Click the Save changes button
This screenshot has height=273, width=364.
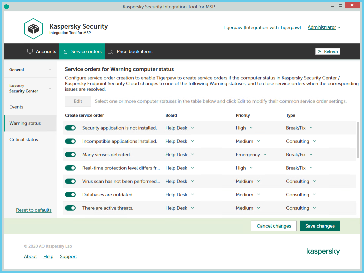[x=320, y=226]
